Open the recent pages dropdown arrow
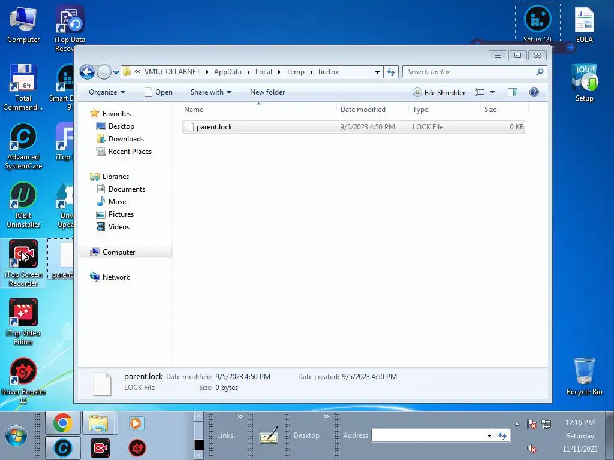Viewport: 614px width, 460px height. 116,72
